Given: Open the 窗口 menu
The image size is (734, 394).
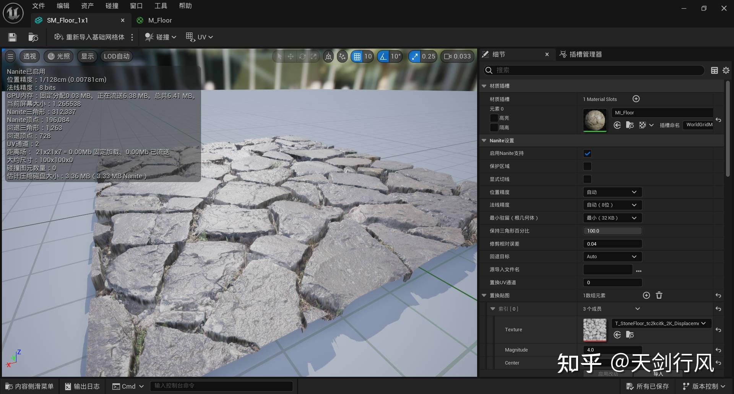Looking at the screenshot, I should click(x=136, y=6).
